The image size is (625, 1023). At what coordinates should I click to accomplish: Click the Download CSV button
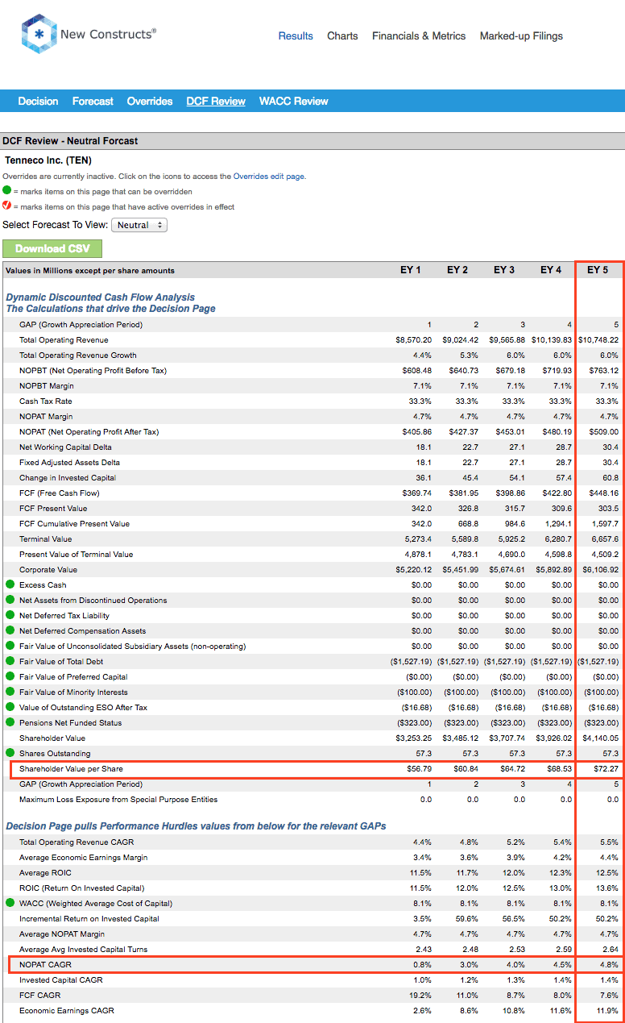[52, 248]
